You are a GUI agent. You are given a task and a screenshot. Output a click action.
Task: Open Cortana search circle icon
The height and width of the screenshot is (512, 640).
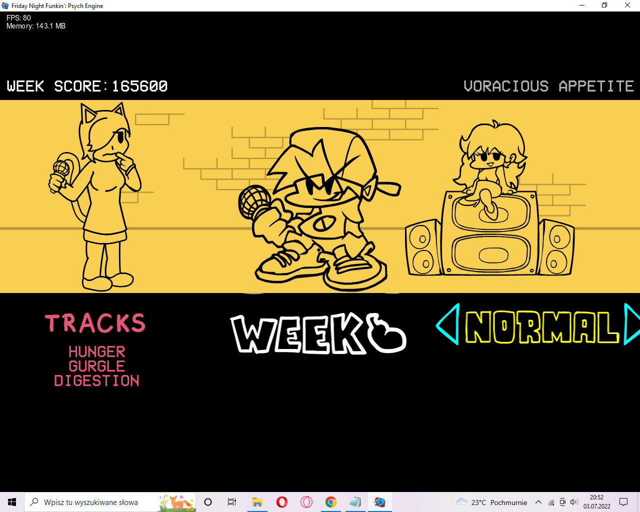click(207, 501)
